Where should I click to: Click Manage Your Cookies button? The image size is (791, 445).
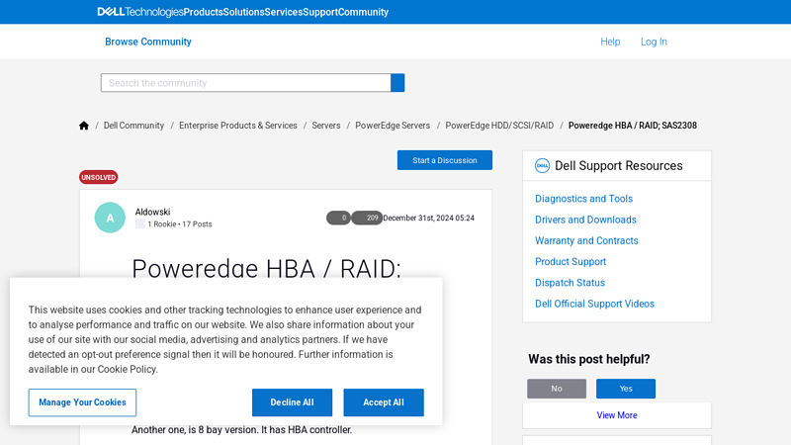[82, 402]
